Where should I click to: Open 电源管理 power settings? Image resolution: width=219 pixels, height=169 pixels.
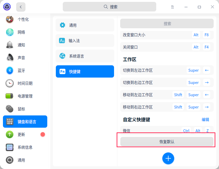25,96
